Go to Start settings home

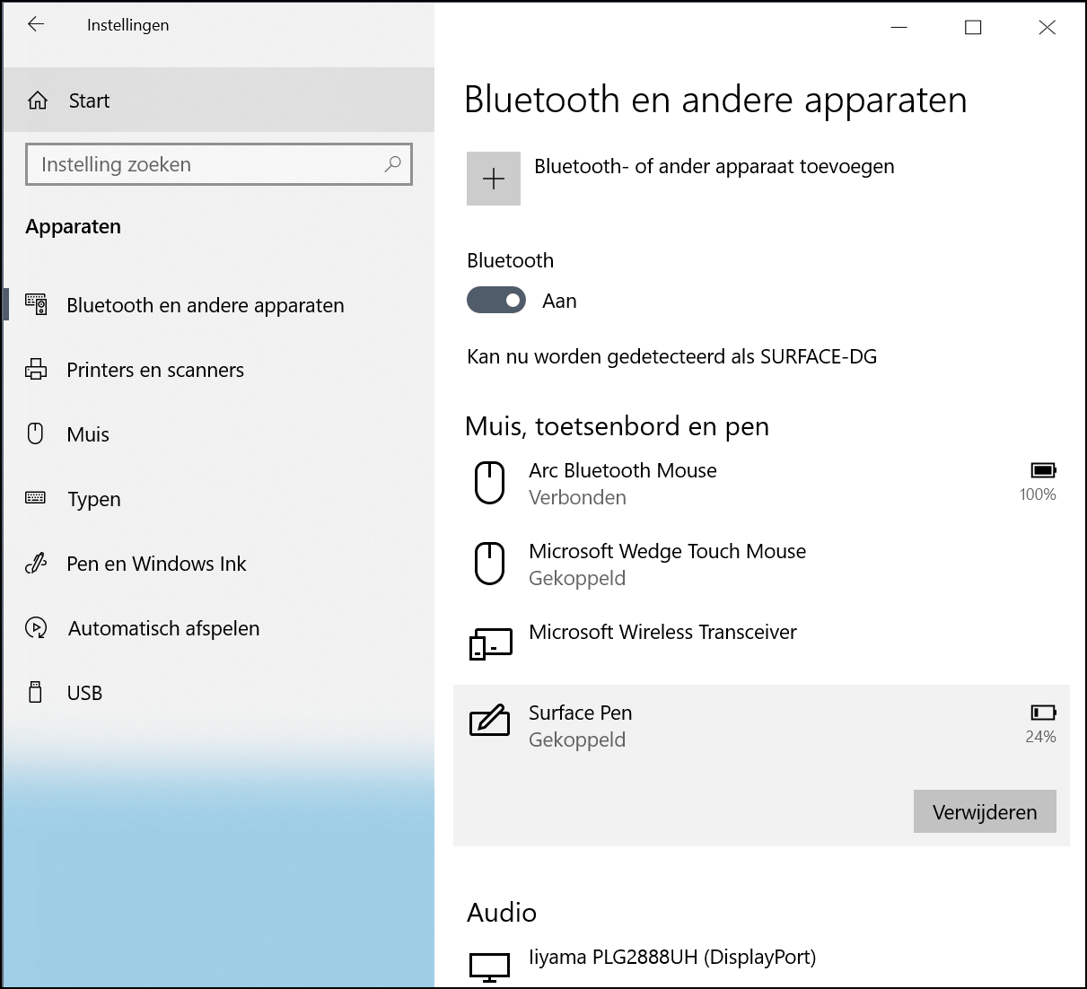coord(219,101)
